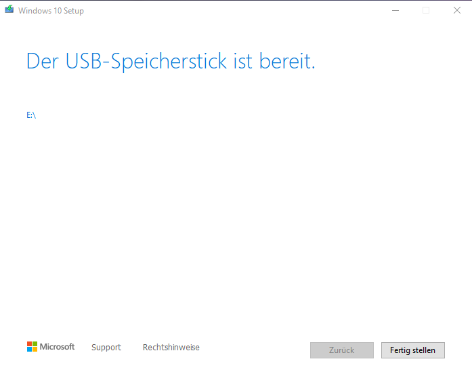This screenshot has height=374, width=472.
Task: Click the Windows 10 Setup title bar icon
Action: (9, 10)
